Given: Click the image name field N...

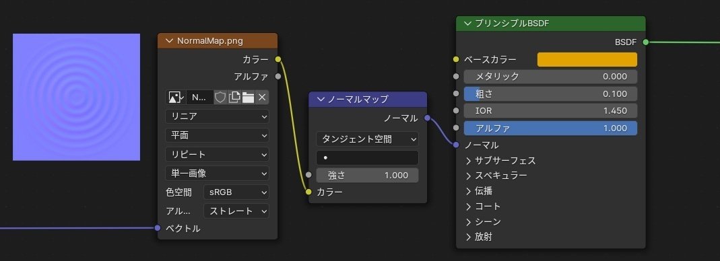Looking at the screenshot, I should tap(200, 98).
